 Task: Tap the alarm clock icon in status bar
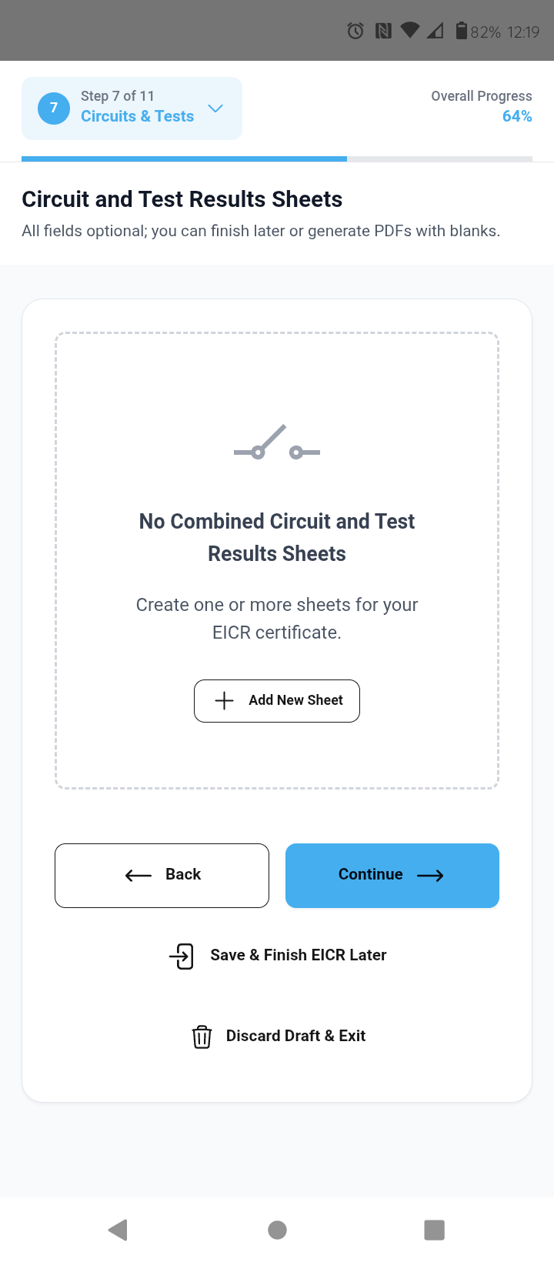(355, 31)
